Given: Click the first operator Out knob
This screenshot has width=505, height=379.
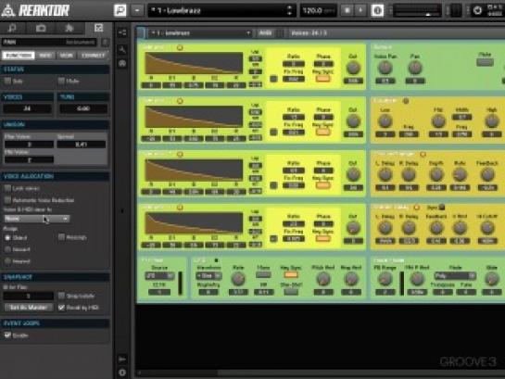Looking at the screenshot, I should (x=353, y=68).
